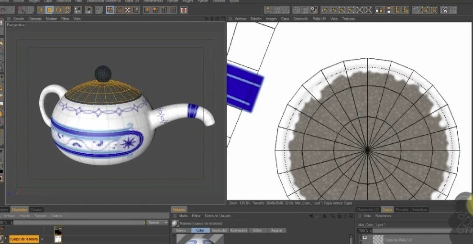Toggle the viewport maximize panel icon

click(222, 19)
